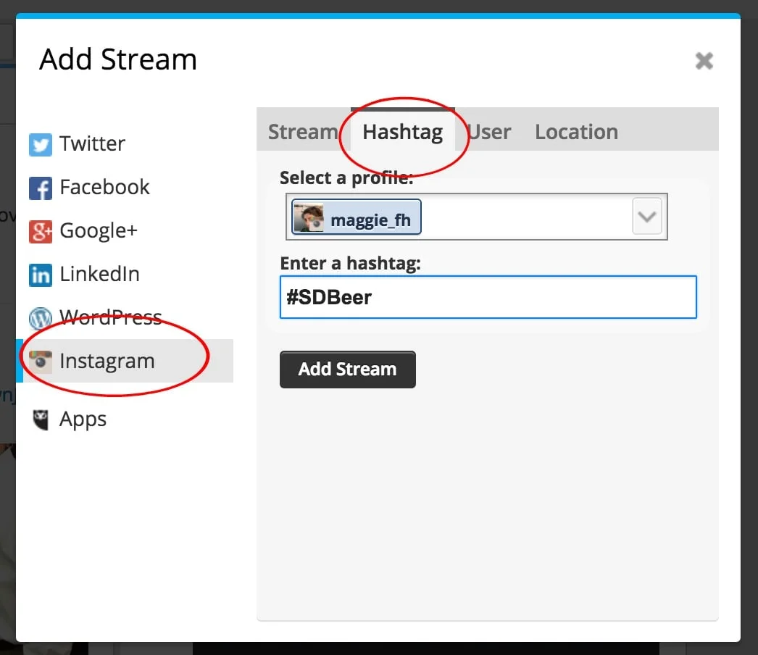The height and width of the screenshot is (655, 758).
Task: Click the Facebook logo icon
Action: click(41, 188)
